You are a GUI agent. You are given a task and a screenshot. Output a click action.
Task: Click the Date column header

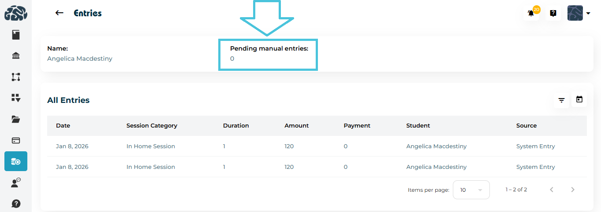coord(63,126)
